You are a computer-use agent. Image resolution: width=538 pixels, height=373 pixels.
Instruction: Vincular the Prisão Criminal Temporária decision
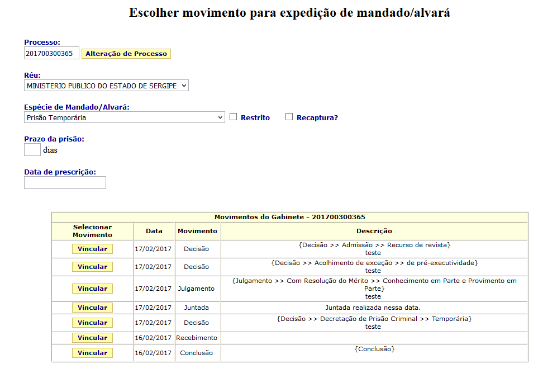point(92,323)
